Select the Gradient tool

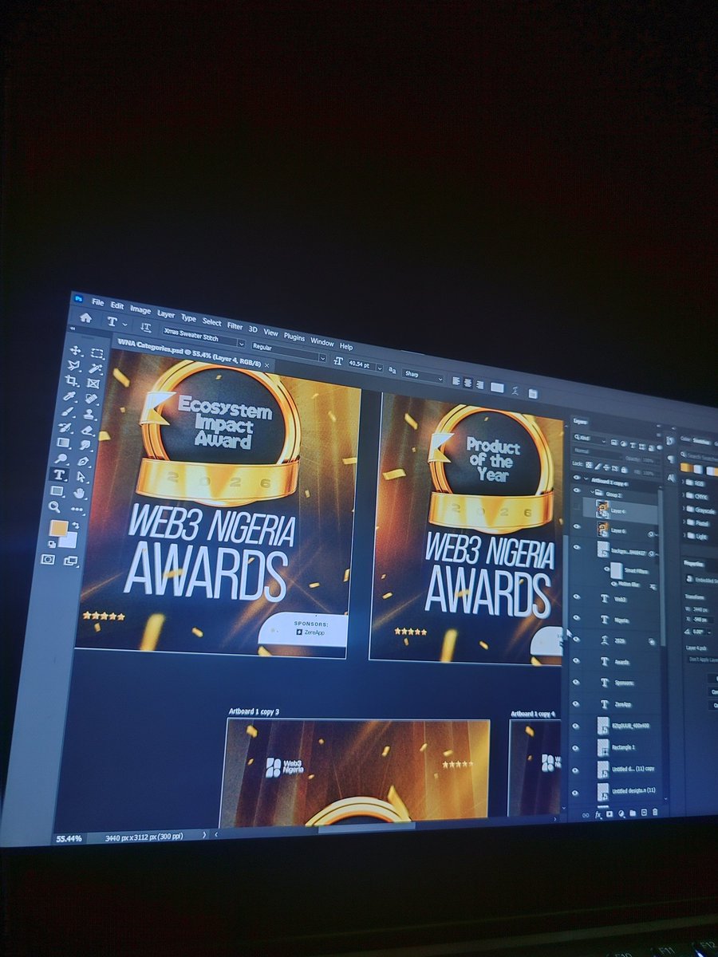coord(63,443)
